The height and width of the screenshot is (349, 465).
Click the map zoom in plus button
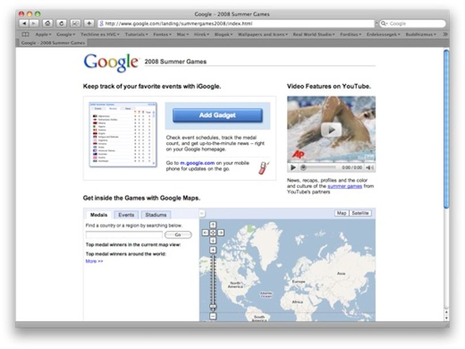tap(213, 250)
